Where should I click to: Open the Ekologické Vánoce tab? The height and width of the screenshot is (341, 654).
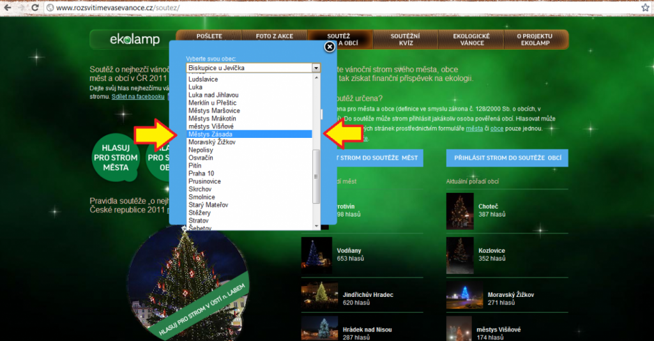point(471,40)
